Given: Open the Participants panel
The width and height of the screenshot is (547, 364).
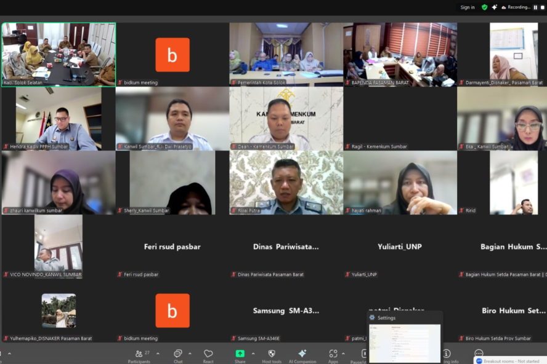Looking at the screenshot, I should click(139, 355).
